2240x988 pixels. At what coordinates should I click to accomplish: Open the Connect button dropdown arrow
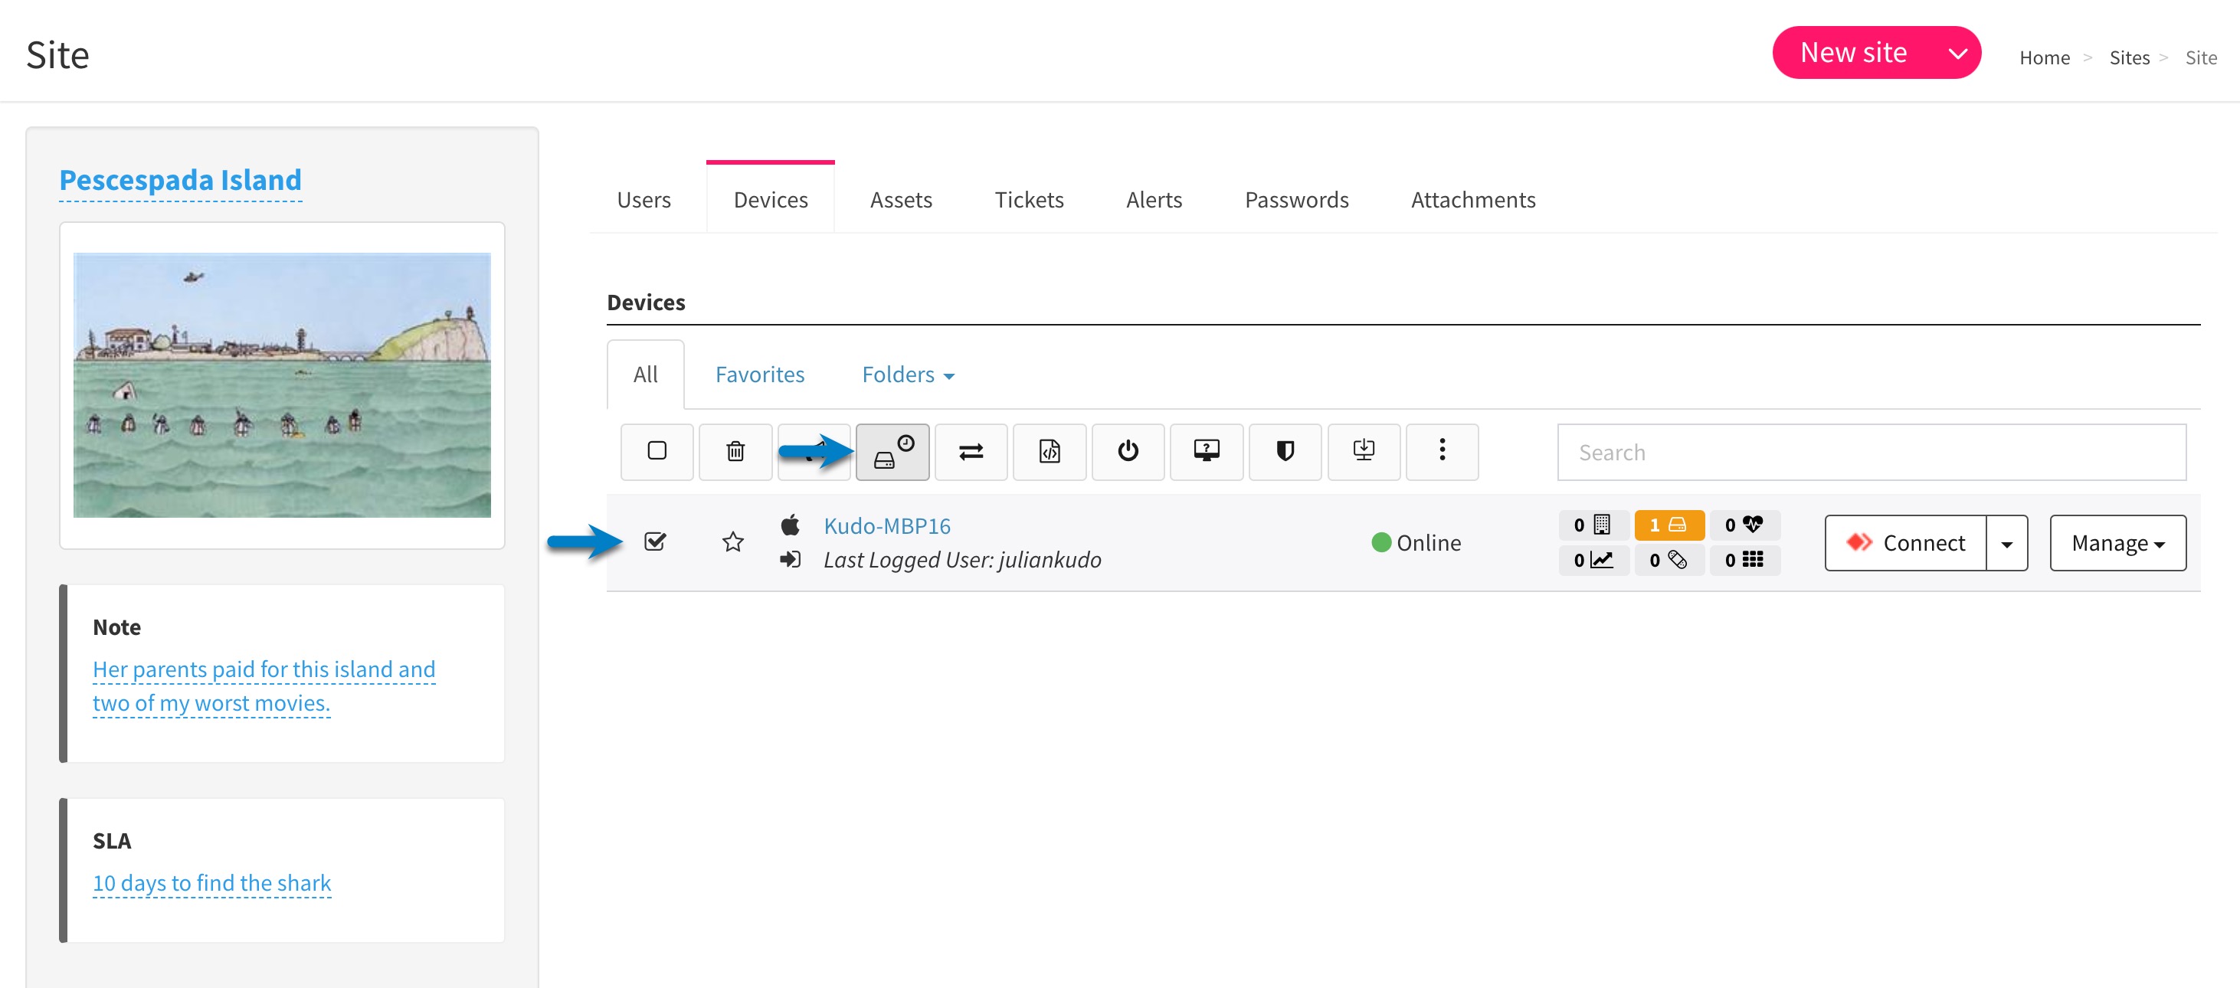tap(2008, 543)
